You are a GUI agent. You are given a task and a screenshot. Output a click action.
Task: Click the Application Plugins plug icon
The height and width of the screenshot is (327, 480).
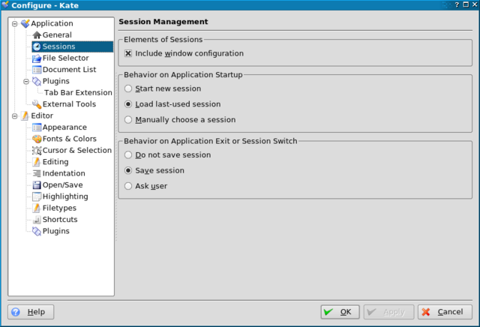pyautogui.click(x=37, y=81)
